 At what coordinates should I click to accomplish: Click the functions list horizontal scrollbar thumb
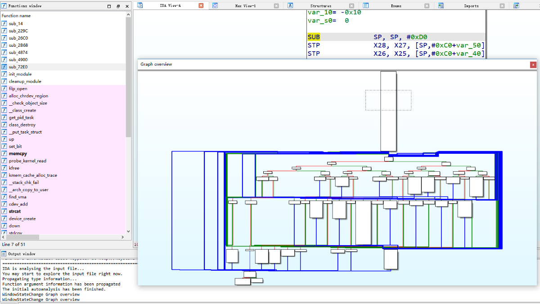(22, 237)
